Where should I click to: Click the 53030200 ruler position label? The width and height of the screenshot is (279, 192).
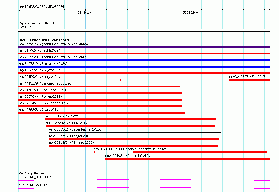[190, 13]
